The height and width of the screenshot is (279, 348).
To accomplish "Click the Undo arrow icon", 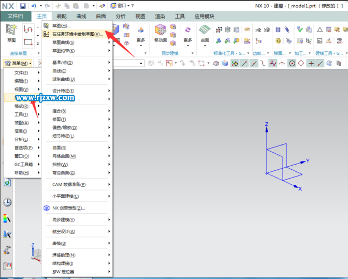I will coord(34,6).
